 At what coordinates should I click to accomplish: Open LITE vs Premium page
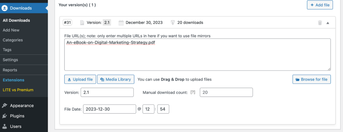[x=18, y=90]
